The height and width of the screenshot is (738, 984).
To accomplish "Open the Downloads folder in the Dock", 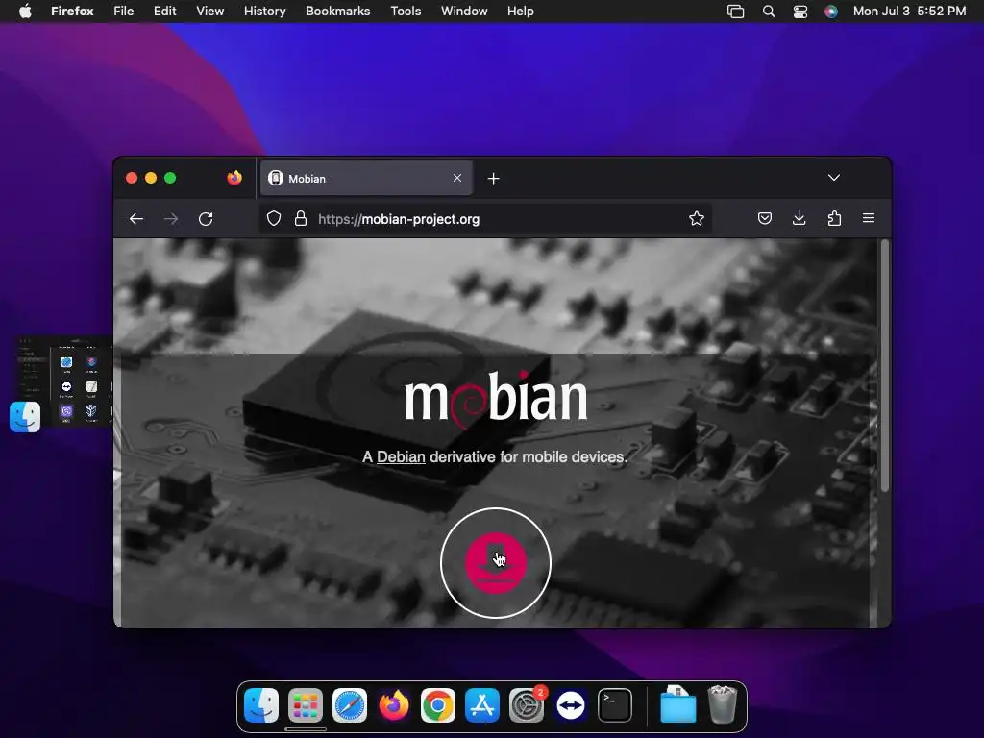I will pos(677,704).
